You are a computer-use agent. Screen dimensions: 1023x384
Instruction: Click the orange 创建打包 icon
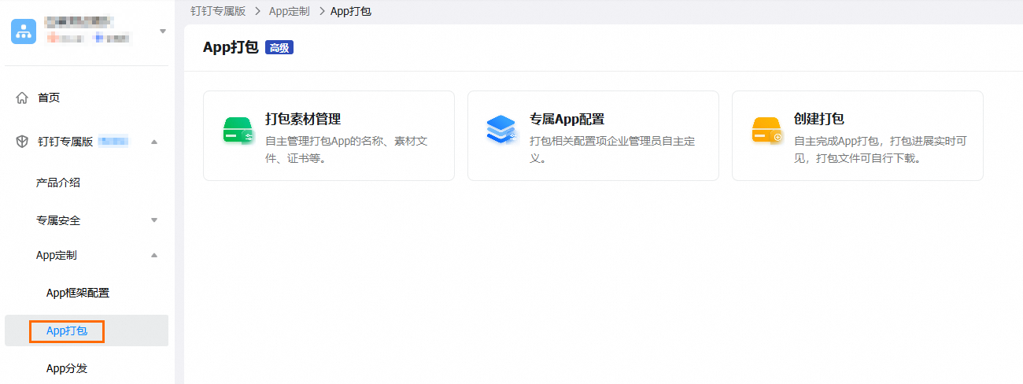click(767, 131)
